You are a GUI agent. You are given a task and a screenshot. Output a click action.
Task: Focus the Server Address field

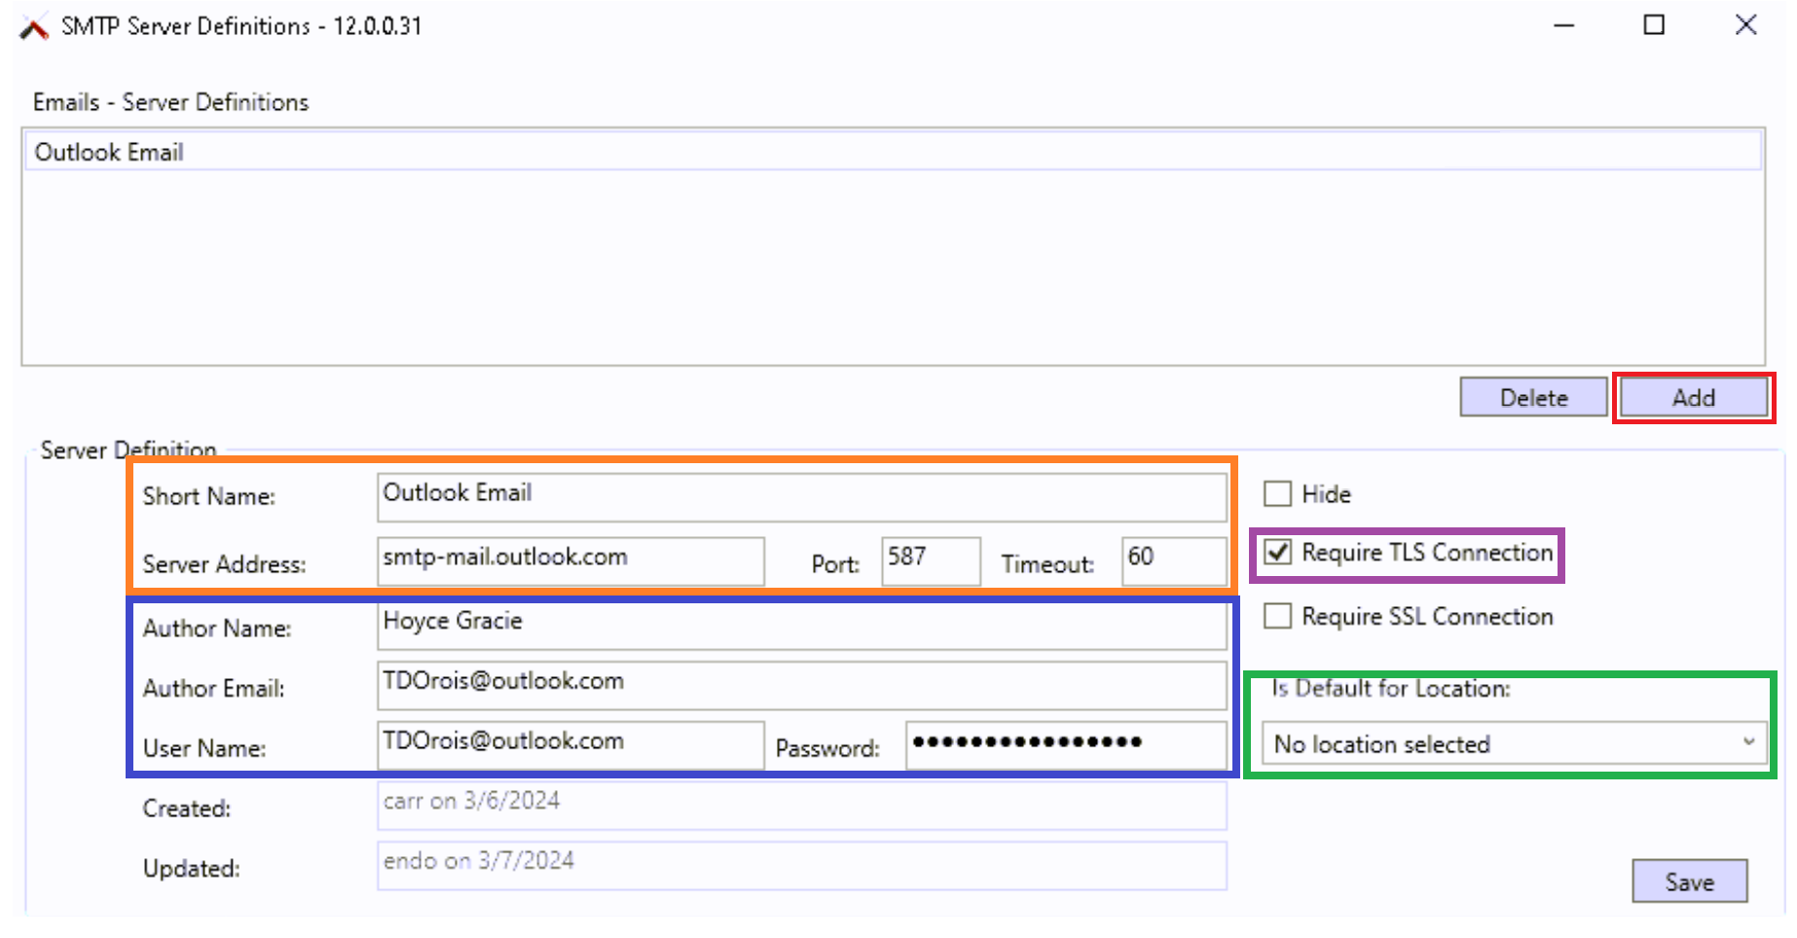(x=570, y=561)
